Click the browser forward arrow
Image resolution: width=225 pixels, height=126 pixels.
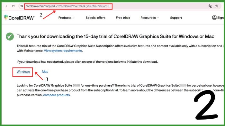[6, 6]
